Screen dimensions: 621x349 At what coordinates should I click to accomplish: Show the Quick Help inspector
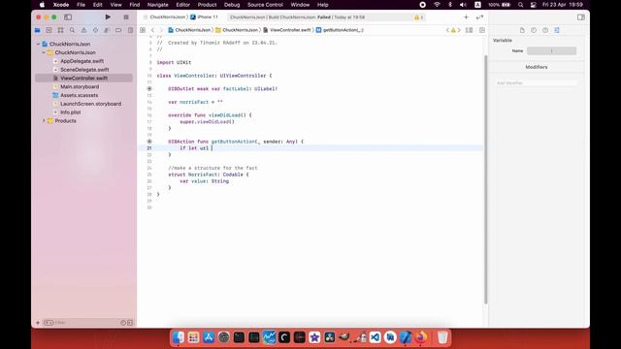[545, 30]
